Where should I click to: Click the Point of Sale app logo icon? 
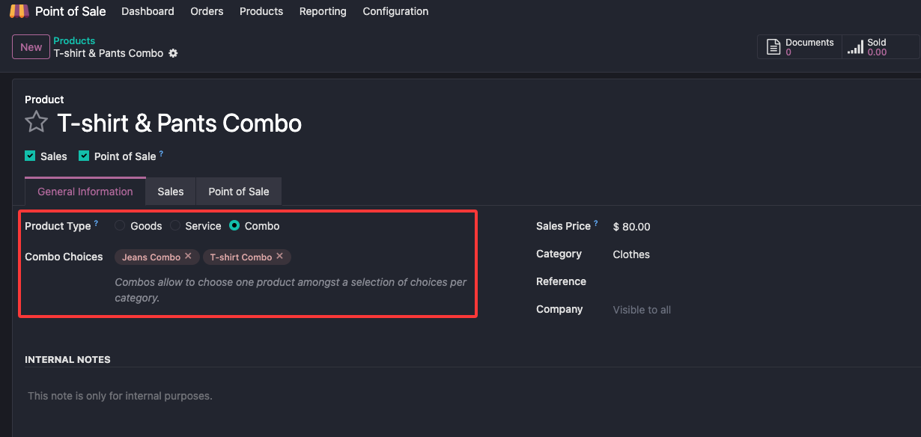point(19,11)
